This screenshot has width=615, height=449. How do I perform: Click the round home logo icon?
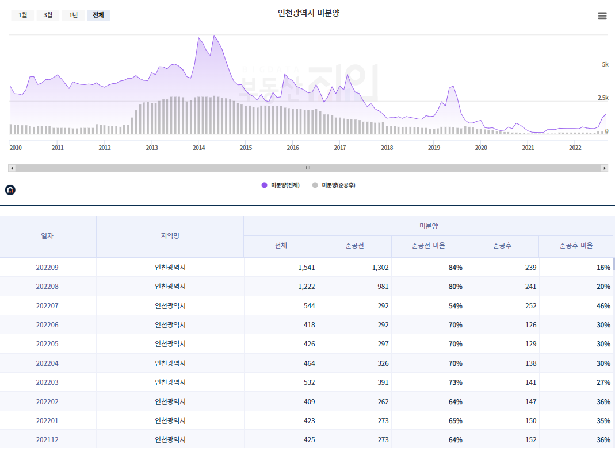tap(10, 190)
